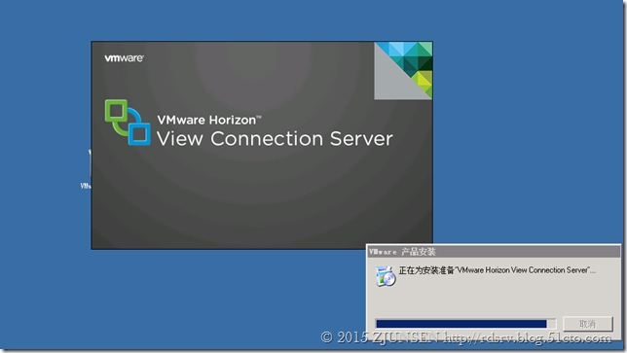Click the installation progress bar
The image size is (627, 353).
point(465,324)
